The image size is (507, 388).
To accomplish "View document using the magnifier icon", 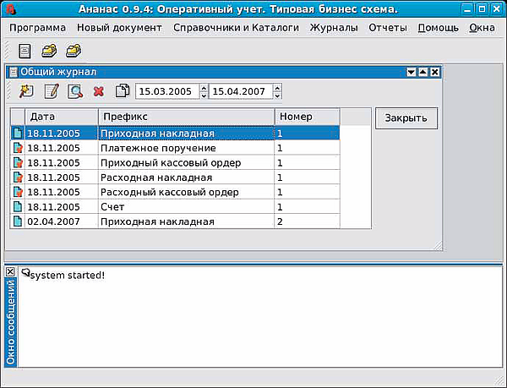I will [x=75, y=91].
